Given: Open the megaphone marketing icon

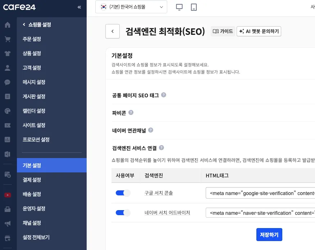Looking at the screenshot, I should click(8, 223).
